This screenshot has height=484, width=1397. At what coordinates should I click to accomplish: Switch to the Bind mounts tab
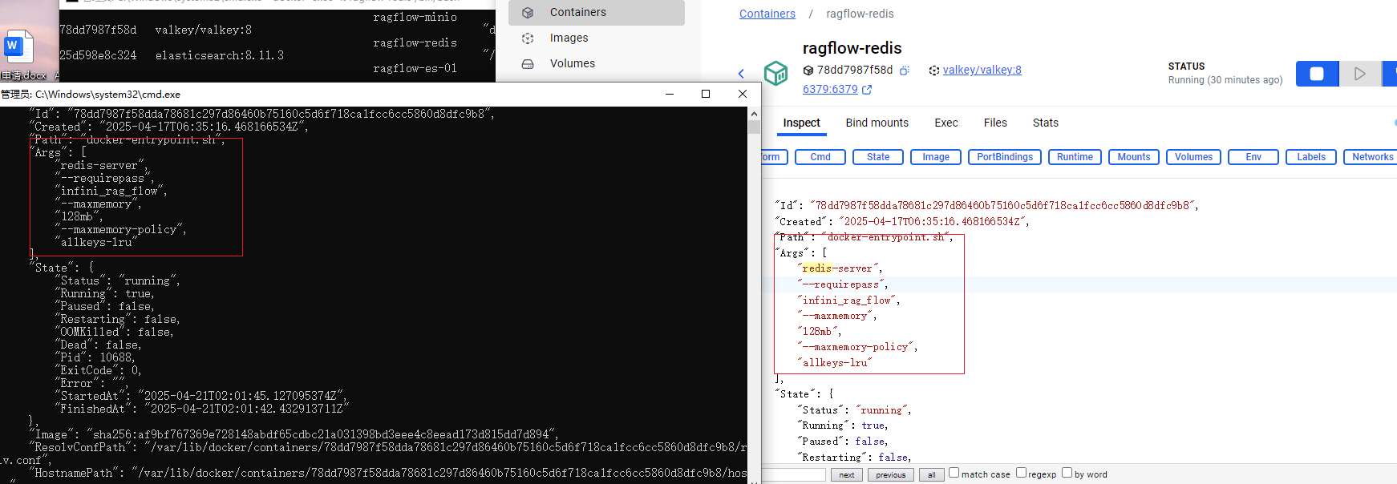pyautogui.click(x=877, y=123)
